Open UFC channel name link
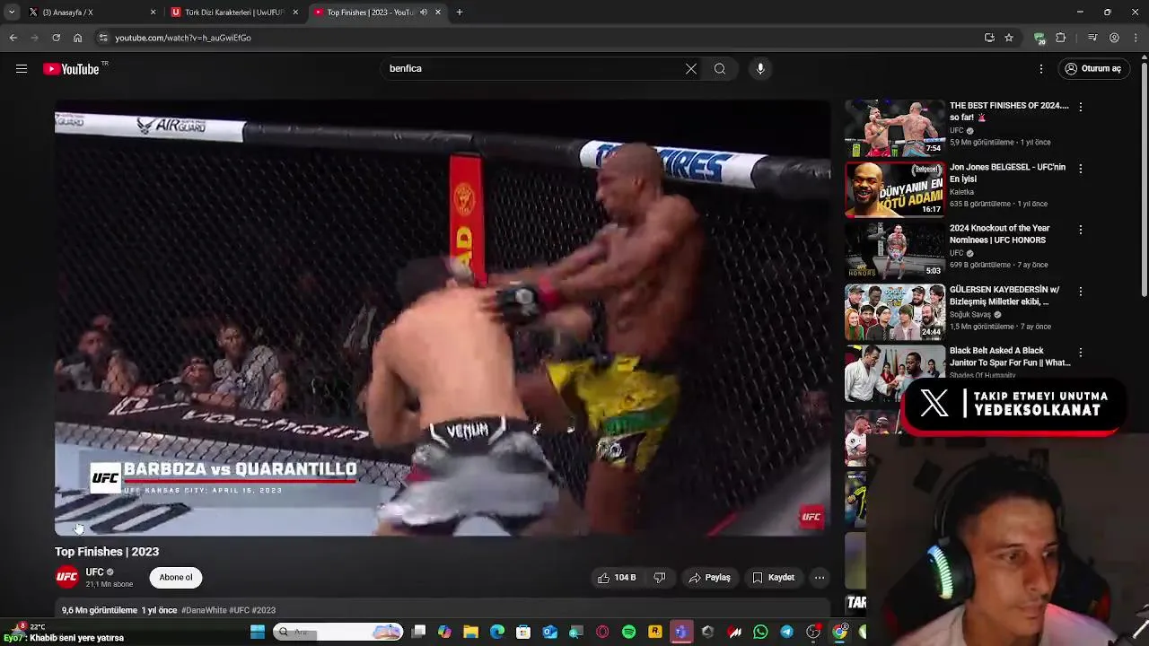This screenshot has width=1149, height=646. (x=94, y=572)
